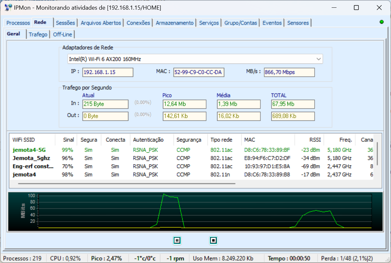The height and width of the screenshot is (263, 391).
Task: Click the IPMon app icon in title bar
Action: 8,8
